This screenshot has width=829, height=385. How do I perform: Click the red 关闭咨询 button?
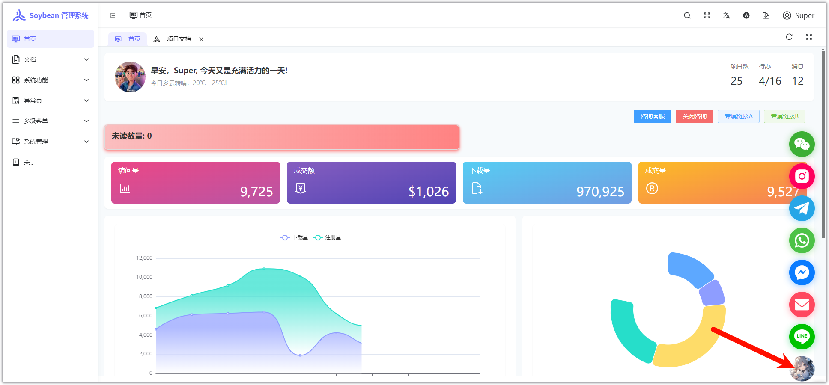click(694, 116)
